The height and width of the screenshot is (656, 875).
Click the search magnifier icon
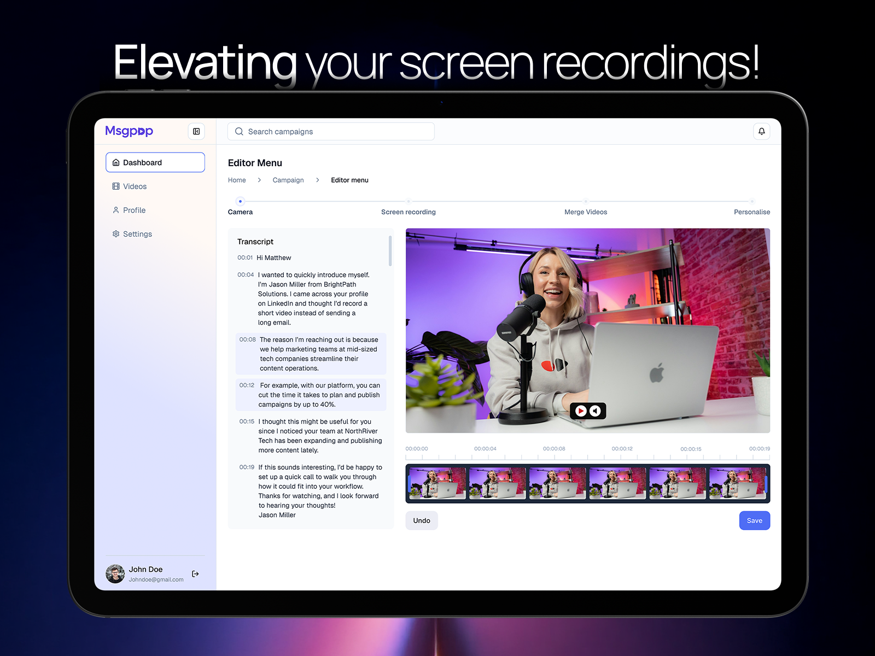[x=239, y=132]
